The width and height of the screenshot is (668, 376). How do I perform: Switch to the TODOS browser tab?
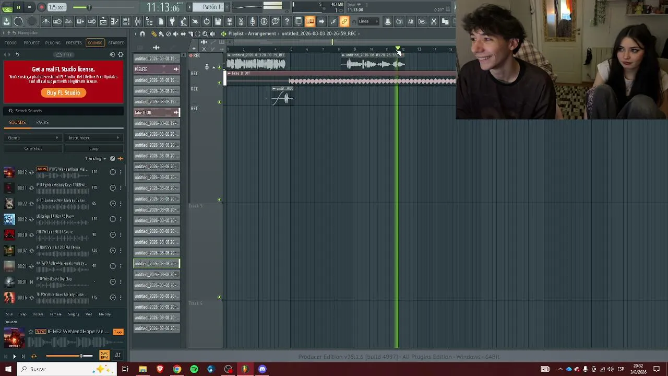click(x=10, y=43)
